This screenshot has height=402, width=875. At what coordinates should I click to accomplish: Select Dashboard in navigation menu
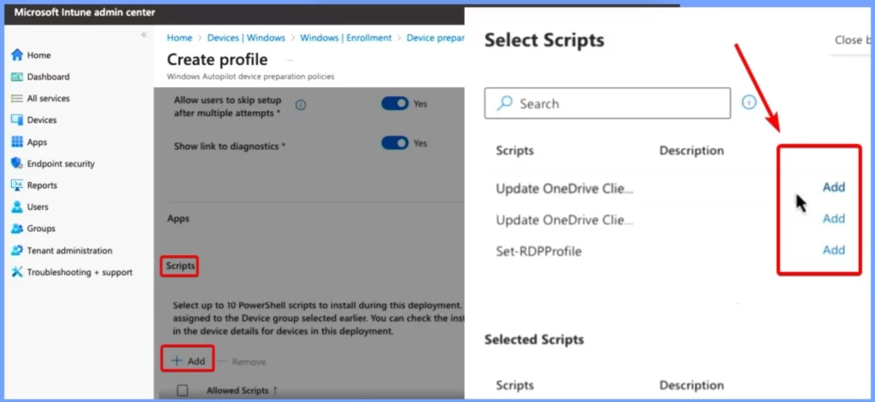click(x=49, y=76)
